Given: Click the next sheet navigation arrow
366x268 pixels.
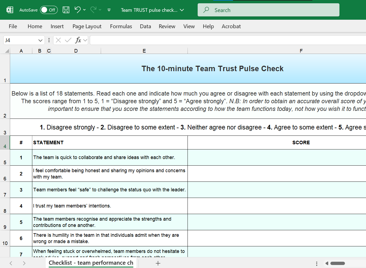Looking at the screenshot, I should 24,263.
